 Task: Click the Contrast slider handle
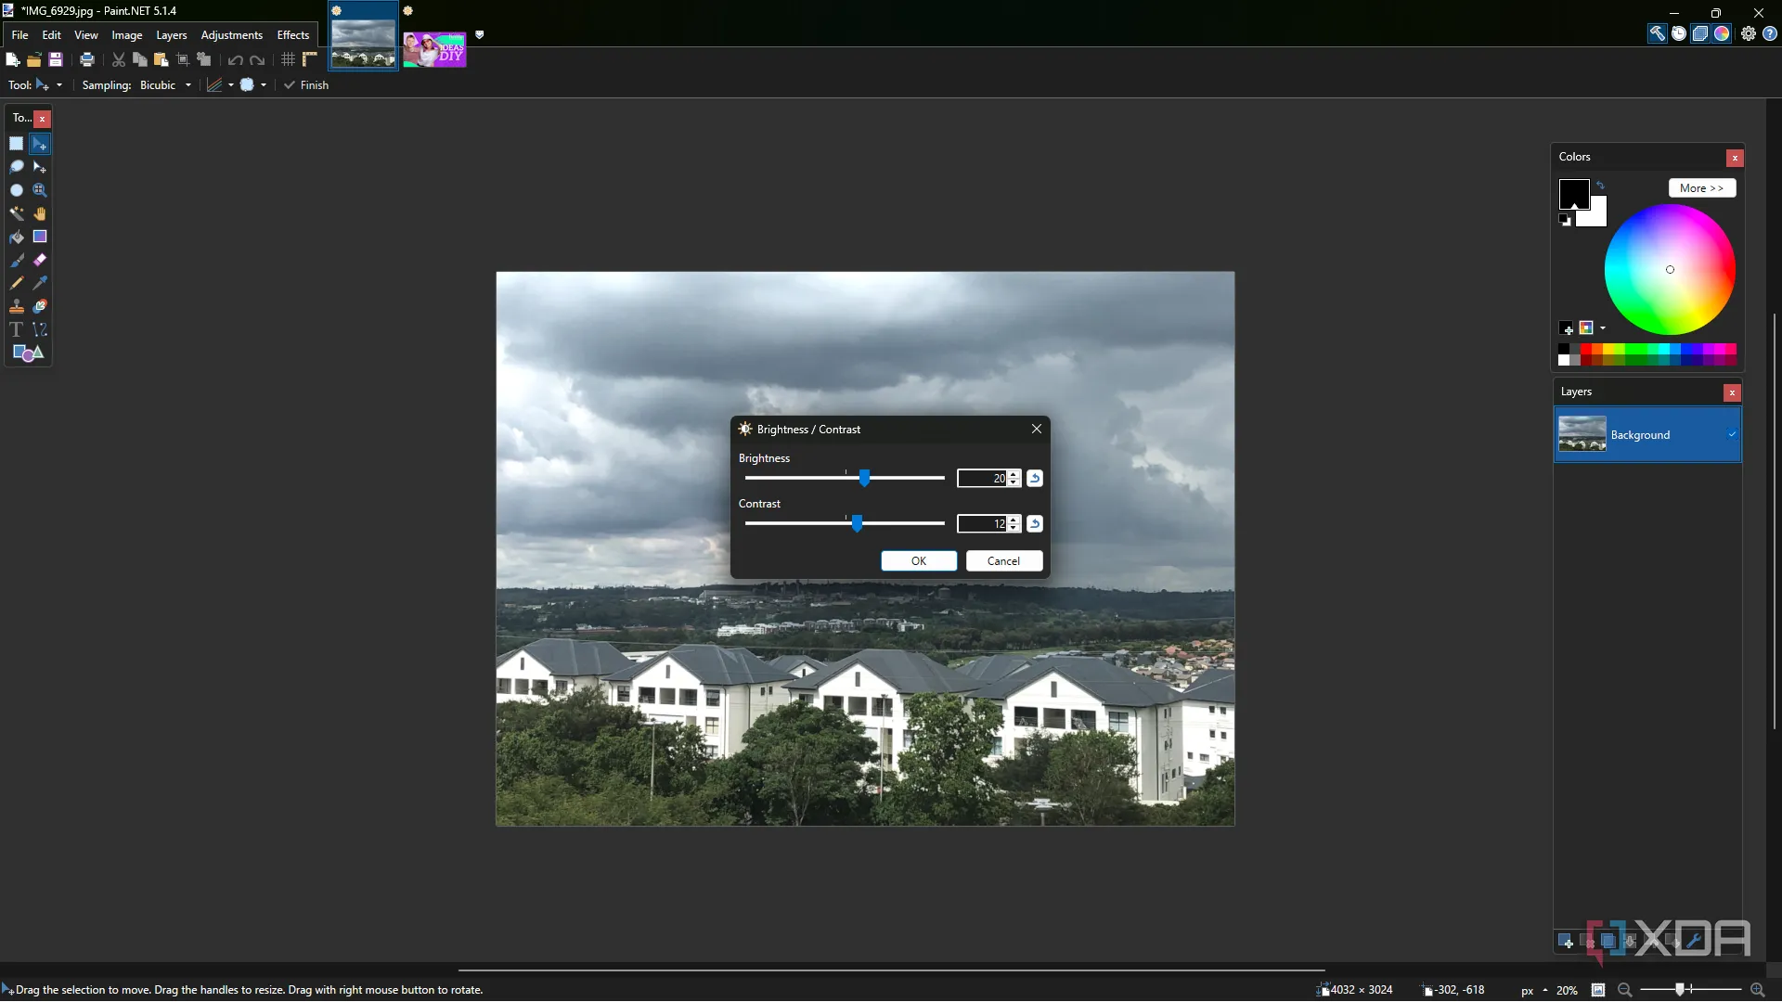point(857,523)
